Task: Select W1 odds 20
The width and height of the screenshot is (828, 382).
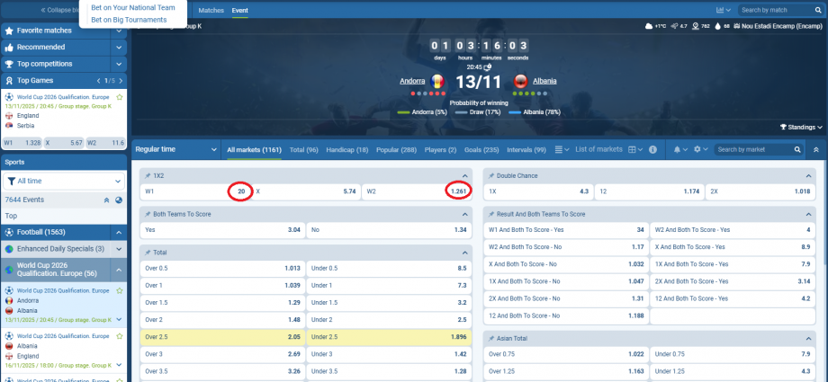Action: pyautogui.click(x=195, y=191)
